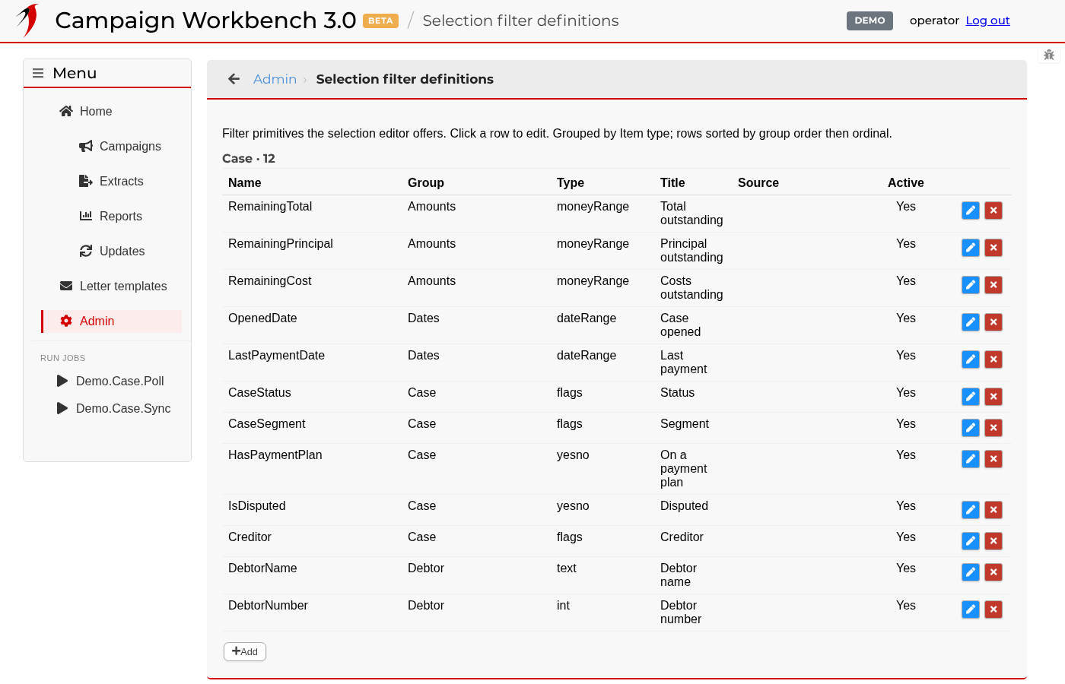Select the IsDisputed name cell
This screenshot has width=1065, height=684.
(x=256, y=505)
